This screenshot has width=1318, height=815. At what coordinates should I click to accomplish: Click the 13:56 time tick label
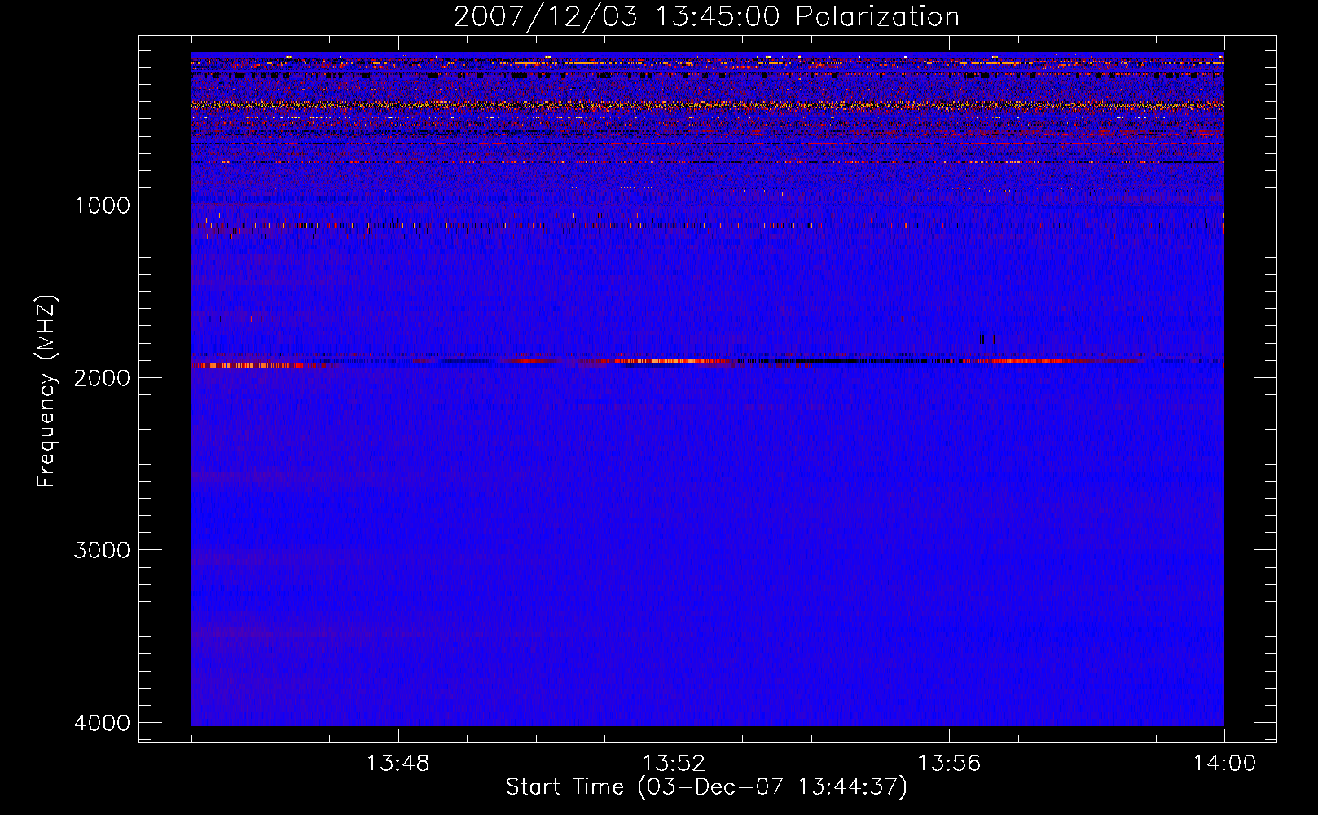[x=949, y=764]
